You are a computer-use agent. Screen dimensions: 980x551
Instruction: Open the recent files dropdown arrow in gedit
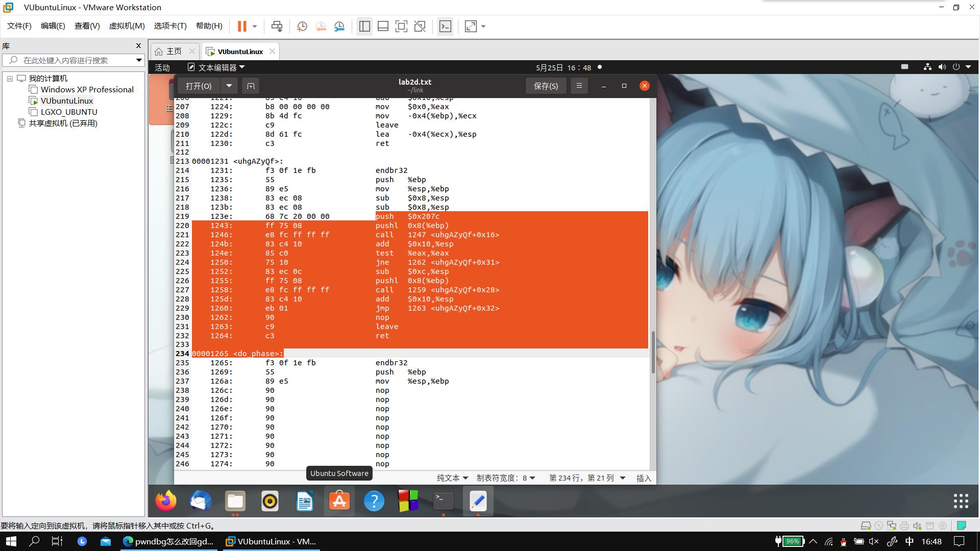coord(229,86)
